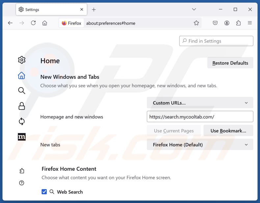
Task: Click Restore Defaults button
Action: pyautogui.click(x=230, y=63)
